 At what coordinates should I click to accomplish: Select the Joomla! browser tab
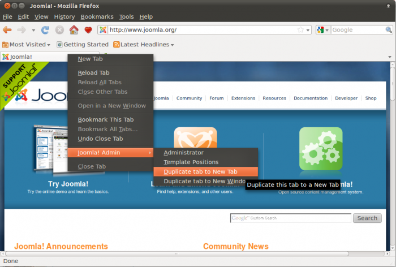(x=34, y=57)
